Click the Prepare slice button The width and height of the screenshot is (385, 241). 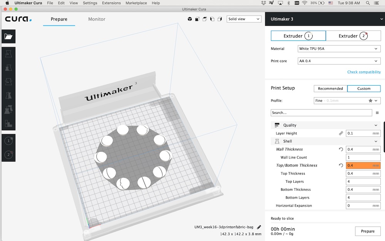click(368, 231)
